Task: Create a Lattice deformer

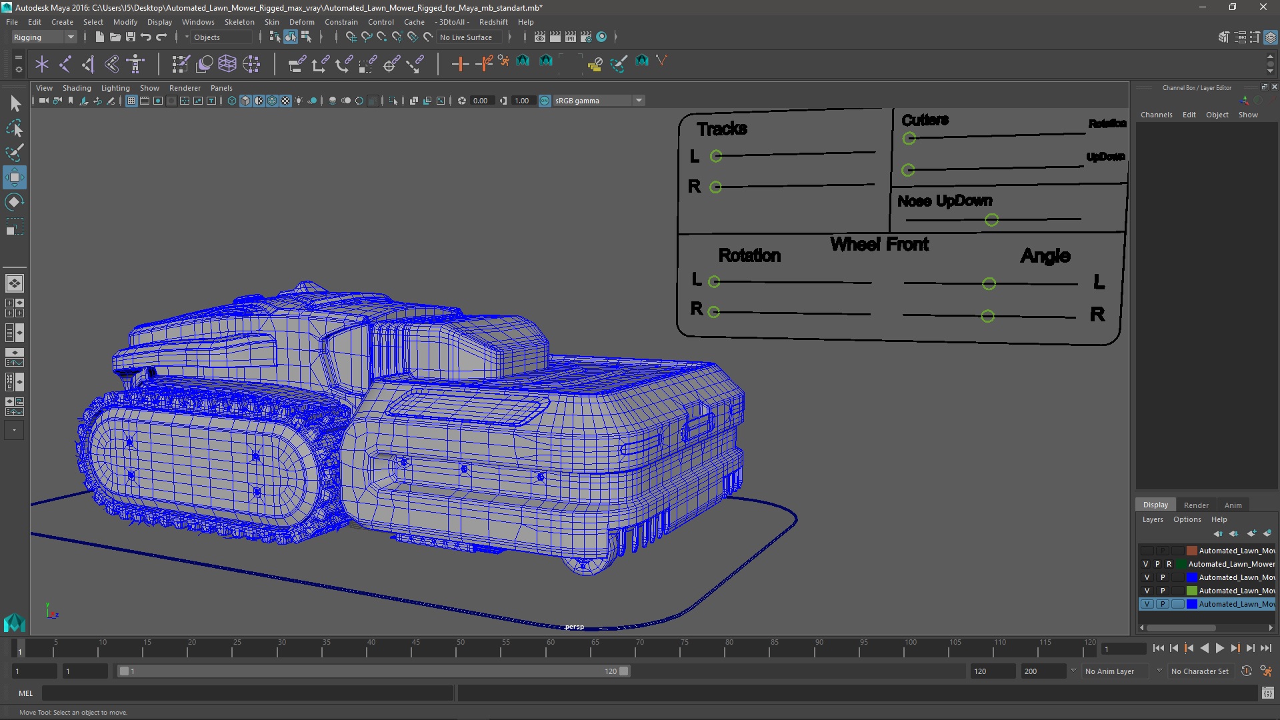Action: [x=227, y=64]
